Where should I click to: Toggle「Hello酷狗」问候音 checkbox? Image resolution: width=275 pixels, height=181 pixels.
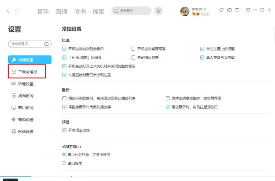pyautogui.click(x=64, y=58)
